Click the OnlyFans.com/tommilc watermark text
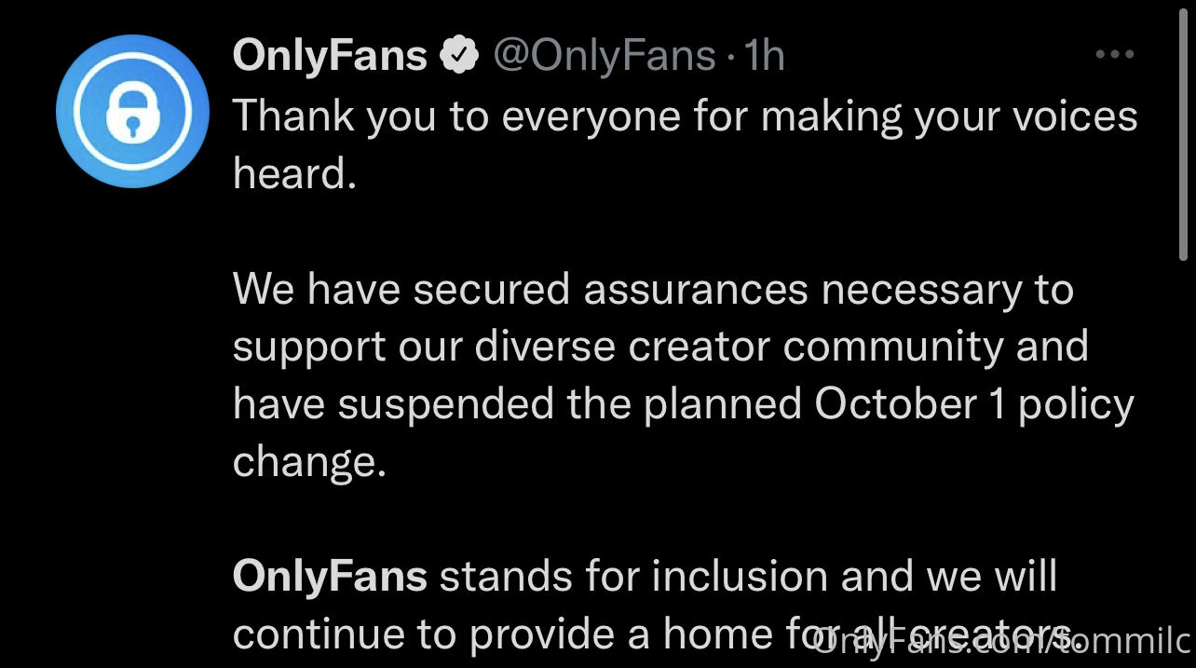 coord(1002,642)
